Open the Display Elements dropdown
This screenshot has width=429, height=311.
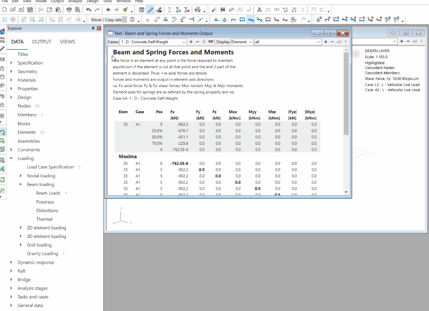click(242, 42)
